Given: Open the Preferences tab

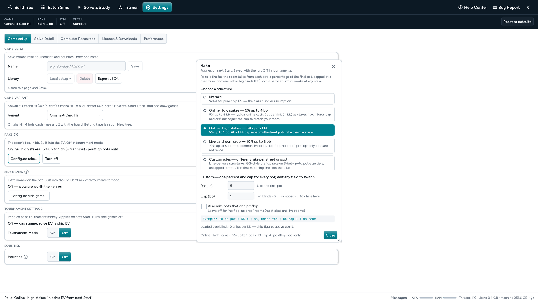Looking at the screenshot, I should tap(154, 39).
